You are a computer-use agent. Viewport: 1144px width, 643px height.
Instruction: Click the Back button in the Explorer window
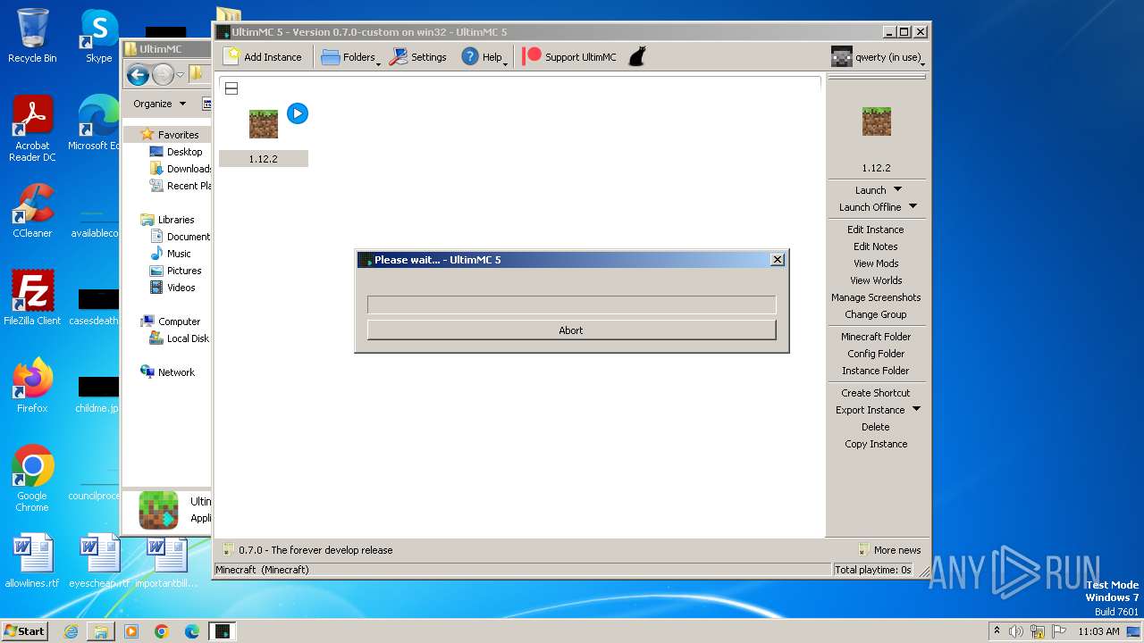tap(138, 75)
